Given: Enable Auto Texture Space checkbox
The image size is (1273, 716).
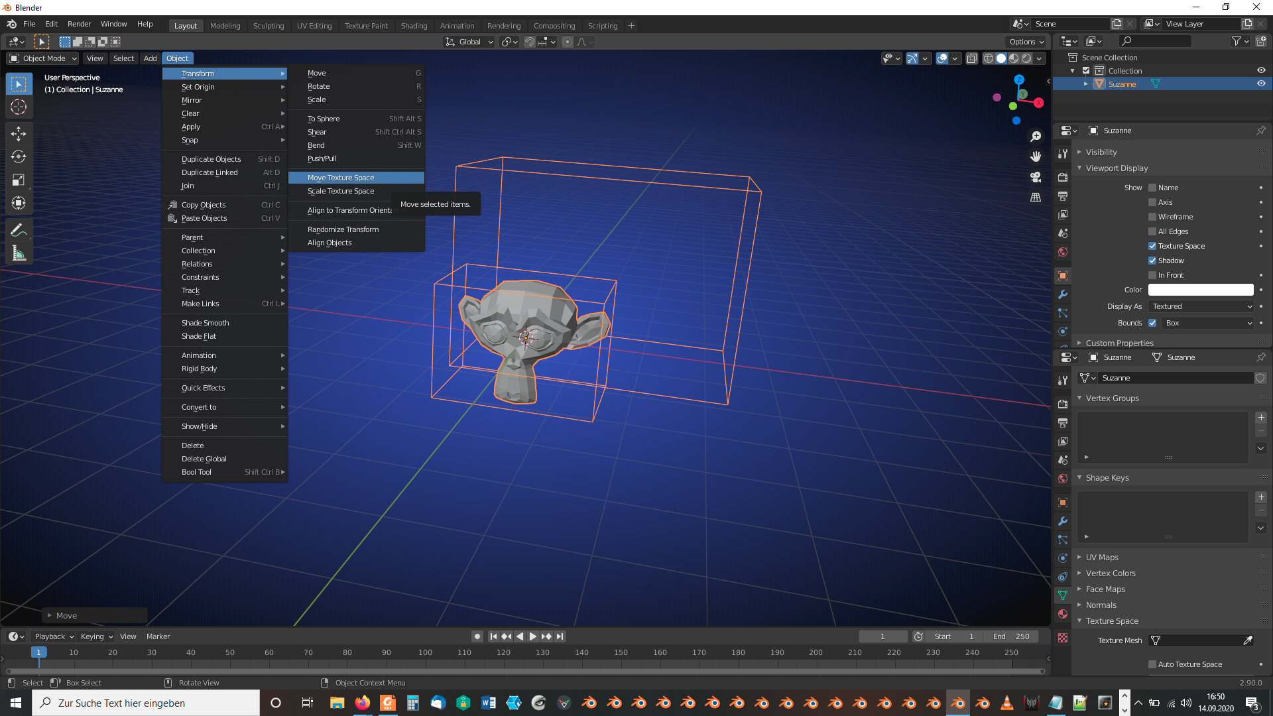Looking at the screenshot, I should 1152,664.
